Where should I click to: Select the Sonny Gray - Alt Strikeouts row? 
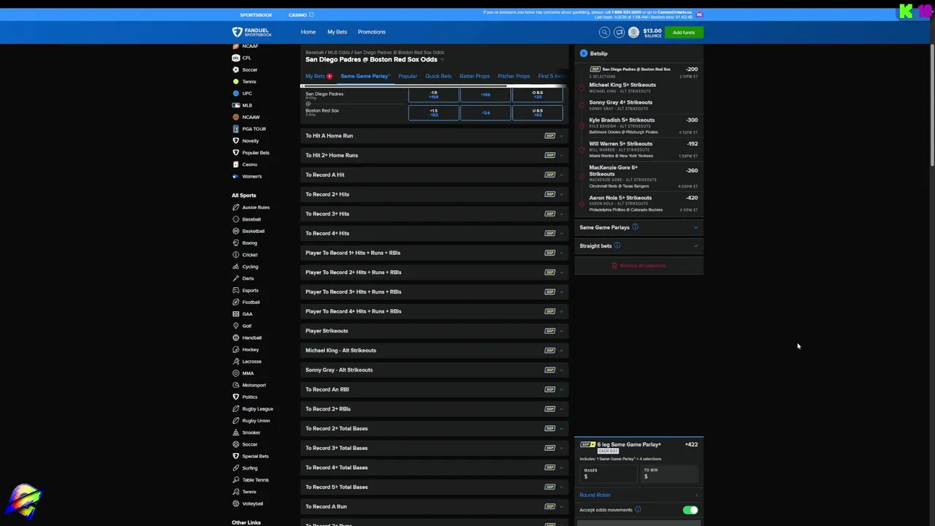(x=434, y=370)
